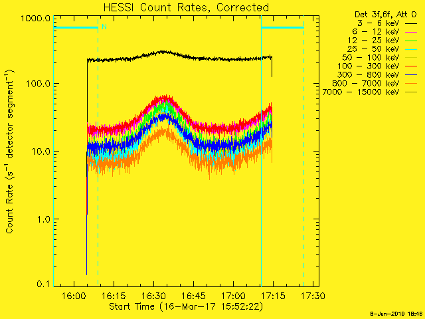425x319 pixels.
Task: Click the 'Det 3f,6f, Att 0' legend header
Action: click(x=385, y=15)
